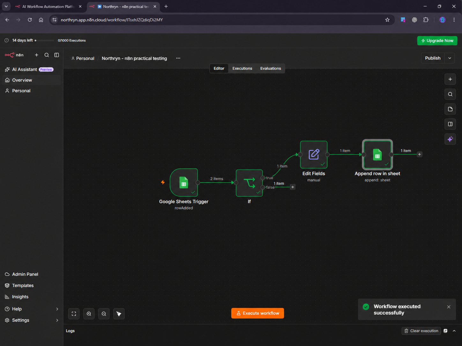Screen dimensions: 462x346
Task: Expand the Help submenu
Action: 57,309
